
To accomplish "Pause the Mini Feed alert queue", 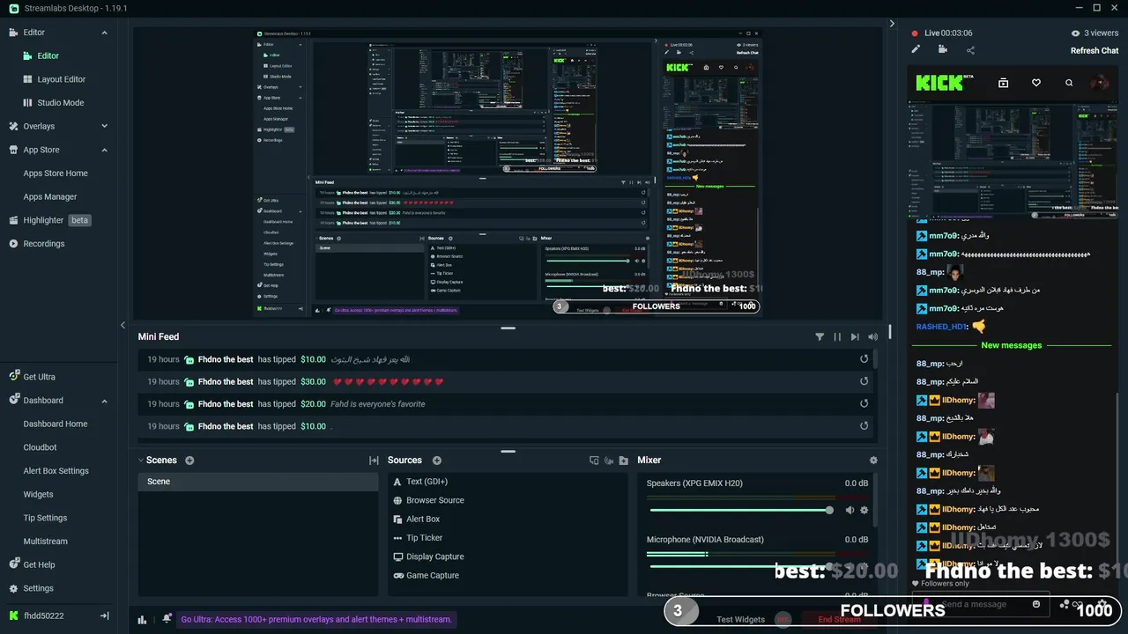I will pos(837,336).
